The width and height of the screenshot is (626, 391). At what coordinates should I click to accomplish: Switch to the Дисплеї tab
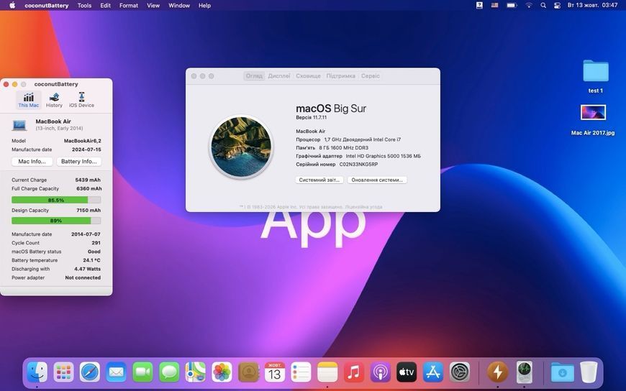[278, 75]
